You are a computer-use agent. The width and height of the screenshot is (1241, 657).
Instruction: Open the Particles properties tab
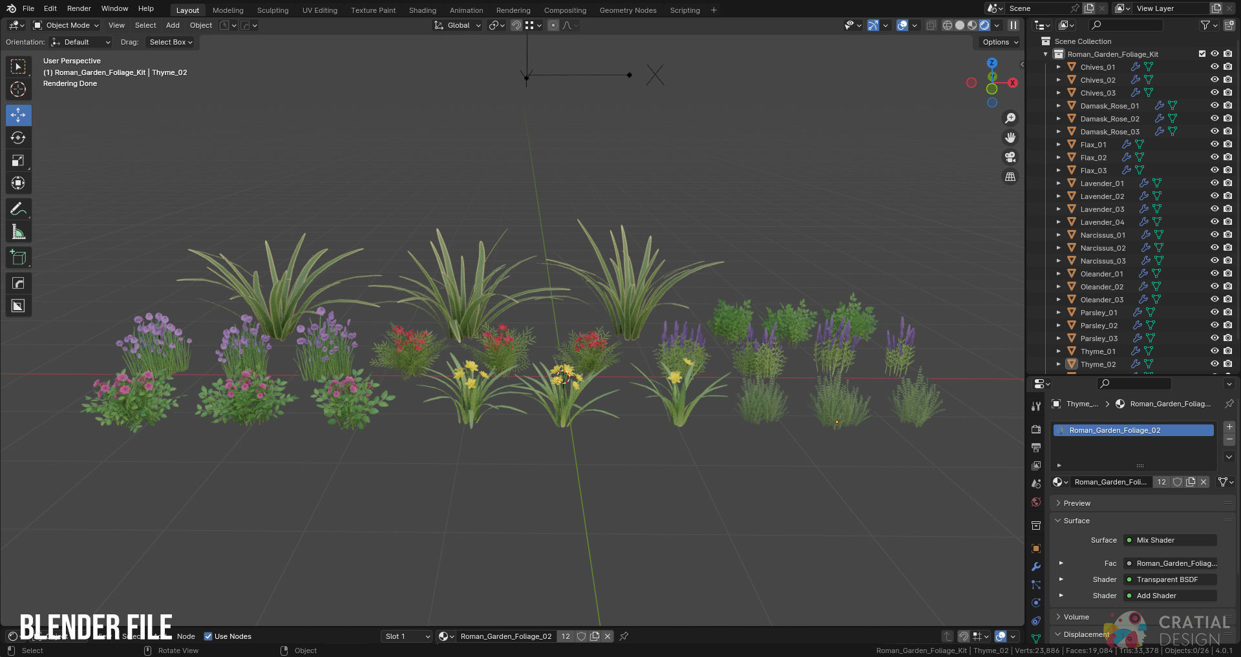pos(1036,585)
